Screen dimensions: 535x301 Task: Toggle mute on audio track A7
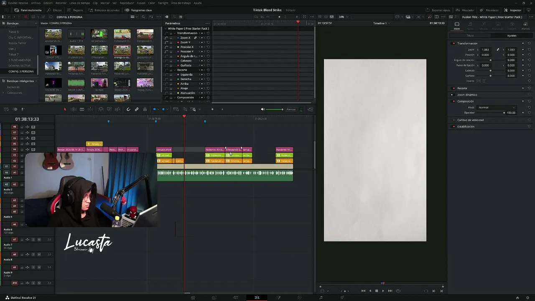[x=39, y=240]
